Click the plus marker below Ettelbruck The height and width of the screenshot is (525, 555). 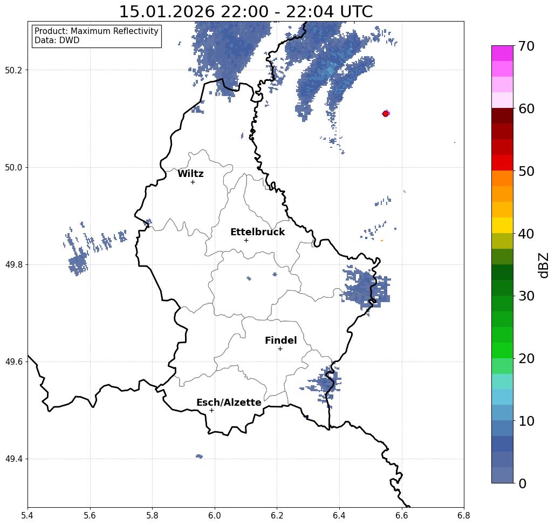(246, 240)
